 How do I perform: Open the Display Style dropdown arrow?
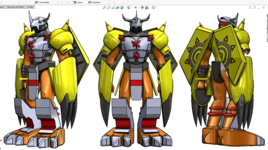click(x=132, y=8)
